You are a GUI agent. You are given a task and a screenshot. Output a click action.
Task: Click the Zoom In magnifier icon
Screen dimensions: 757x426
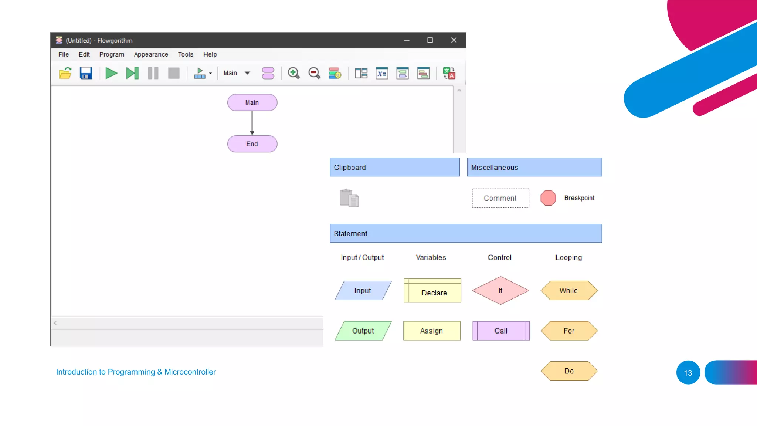[x=293, y=73]
